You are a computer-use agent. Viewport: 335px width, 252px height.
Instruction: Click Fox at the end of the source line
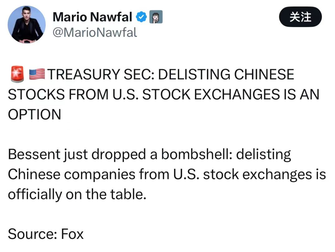[72, 234]
